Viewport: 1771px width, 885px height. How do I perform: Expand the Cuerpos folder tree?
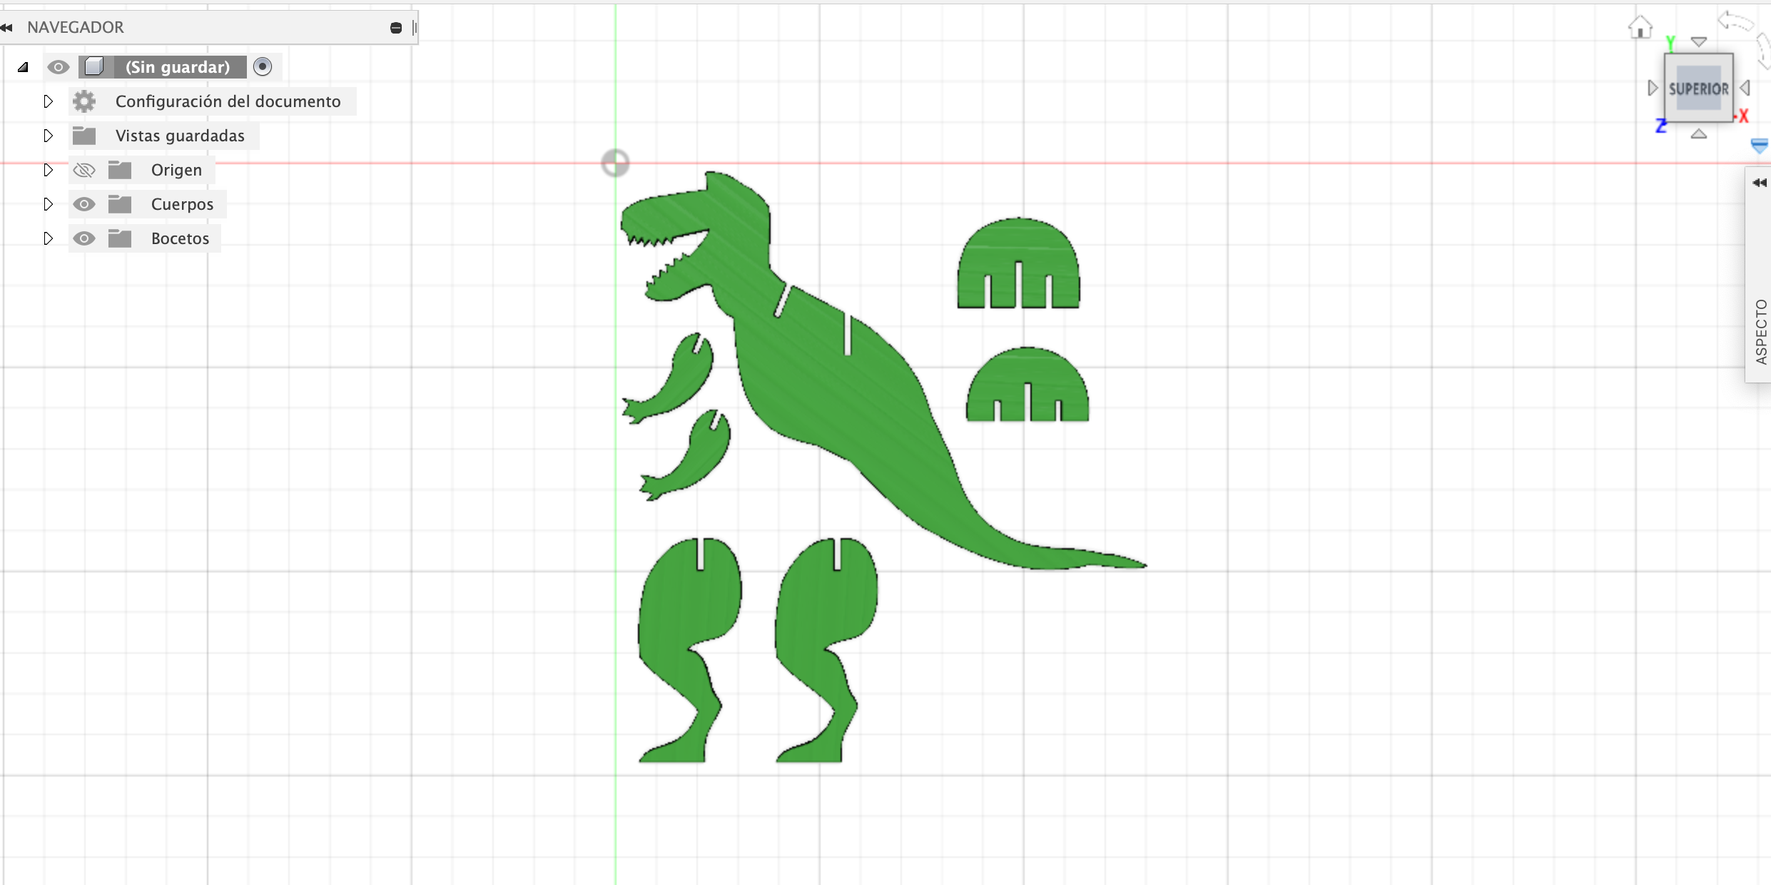point(48,204)
